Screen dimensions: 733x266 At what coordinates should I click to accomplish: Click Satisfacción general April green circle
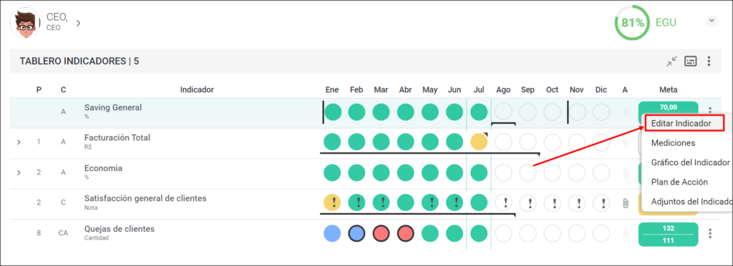(x=406, y=203)
